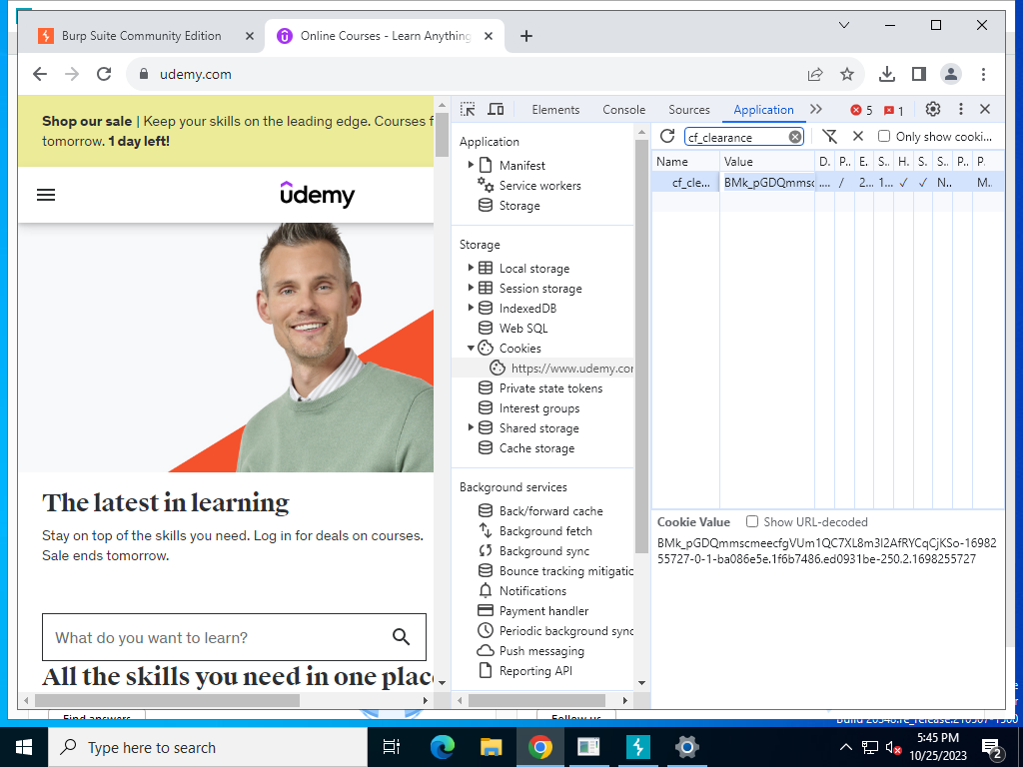Viewport: 1023px width, 767px height.
Task: Open Chrome profile avatar
Action: point(951,74)
